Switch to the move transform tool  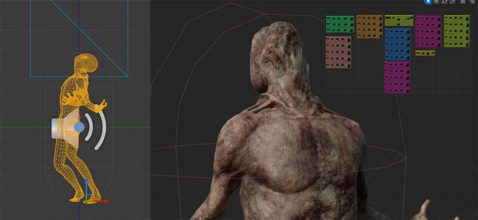click(436, 2)
